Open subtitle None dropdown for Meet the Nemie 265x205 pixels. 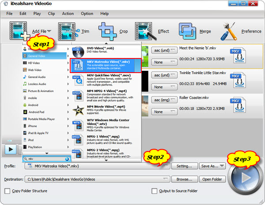[164, 62]
